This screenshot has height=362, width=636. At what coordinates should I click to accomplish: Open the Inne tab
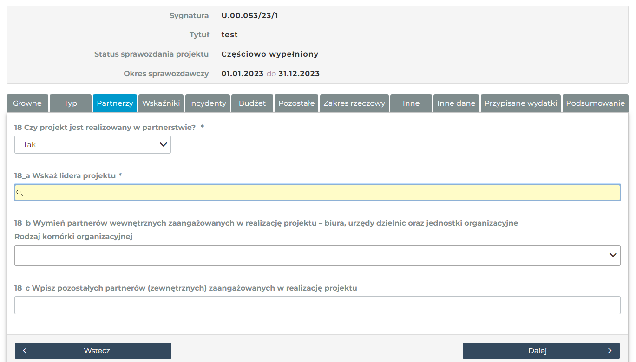pos(411,103)
